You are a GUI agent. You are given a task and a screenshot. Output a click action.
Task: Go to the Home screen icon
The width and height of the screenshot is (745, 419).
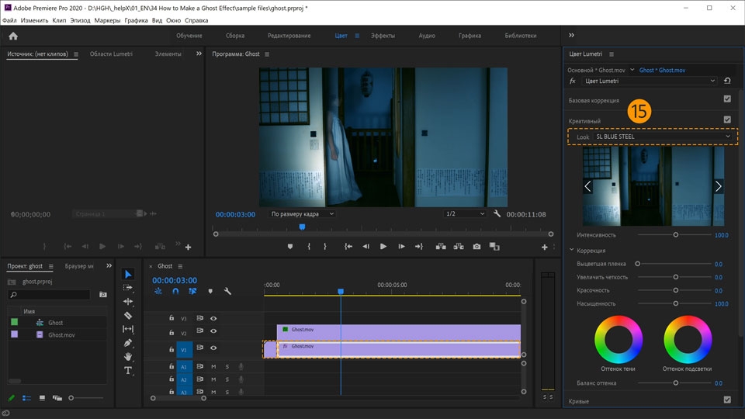coord(13,36)
